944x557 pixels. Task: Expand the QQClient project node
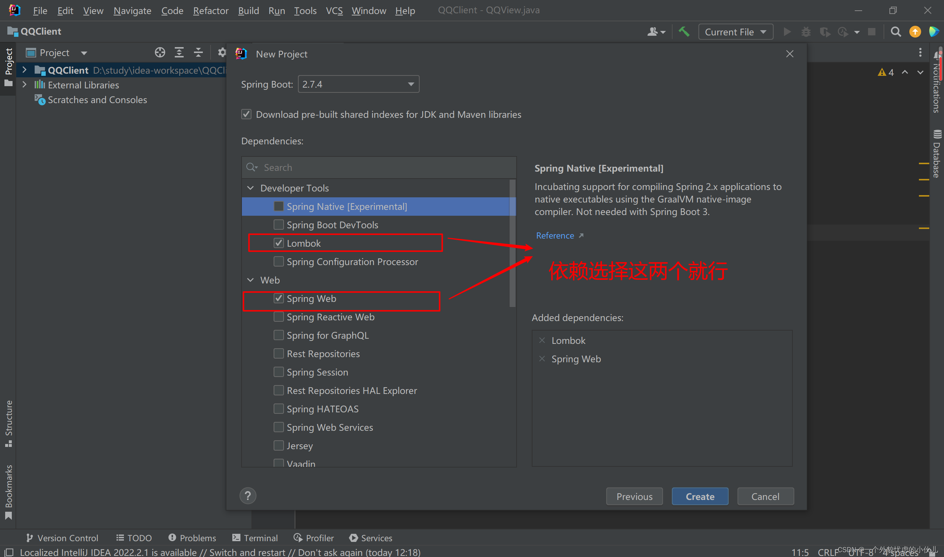pyautogui.click(x=24, y=70)
